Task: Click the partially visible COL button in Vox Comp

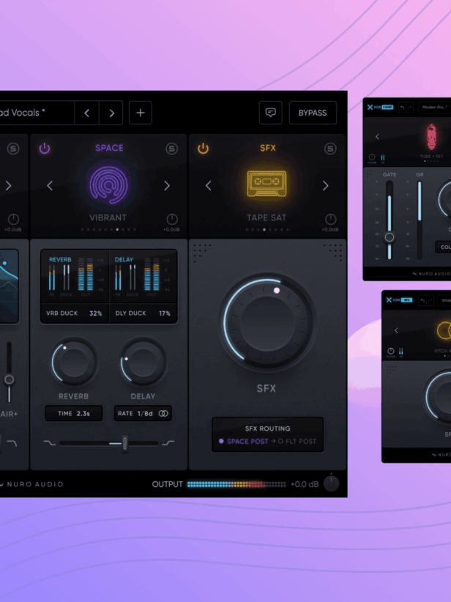Action: [x=443, y=247]
